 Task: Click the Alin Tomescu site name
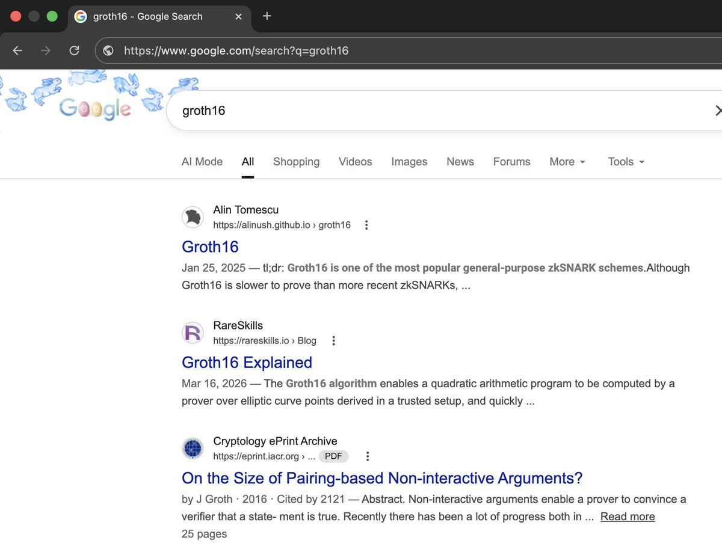(245, 210)
